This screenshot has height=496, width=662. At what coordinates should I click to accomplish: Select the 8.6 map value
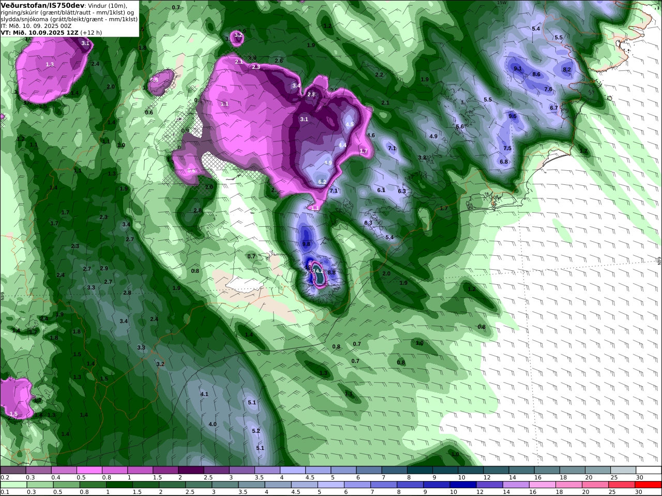(536, 75)
